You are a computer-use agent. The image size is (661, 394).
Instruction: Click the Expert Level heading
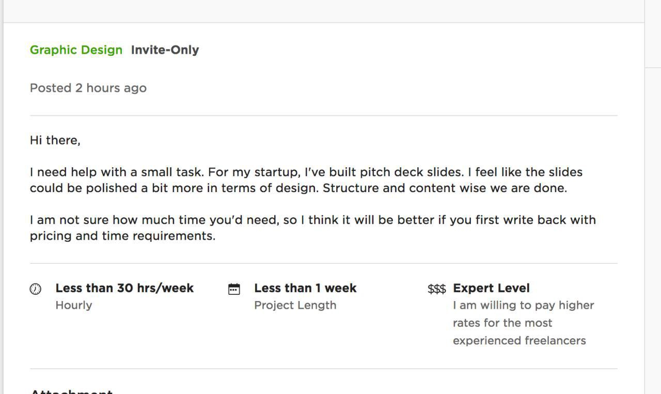[491, 288]
